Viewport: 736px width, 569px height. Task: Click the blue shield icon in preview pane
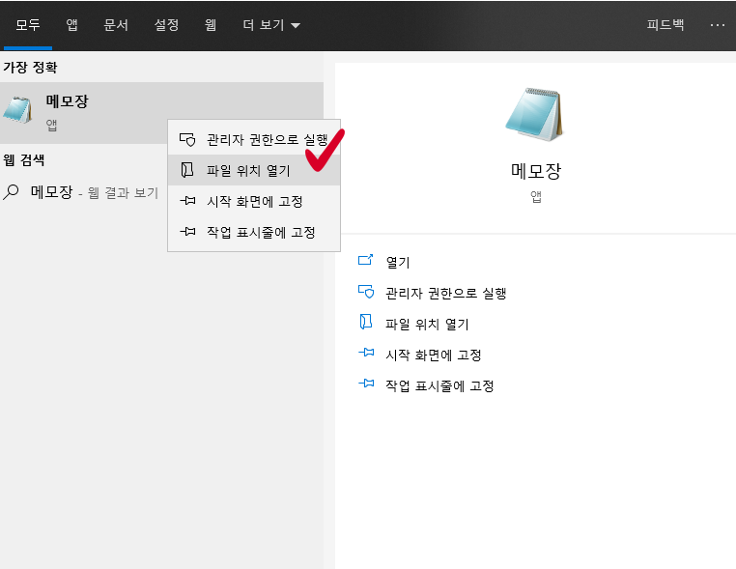[366, 292]
